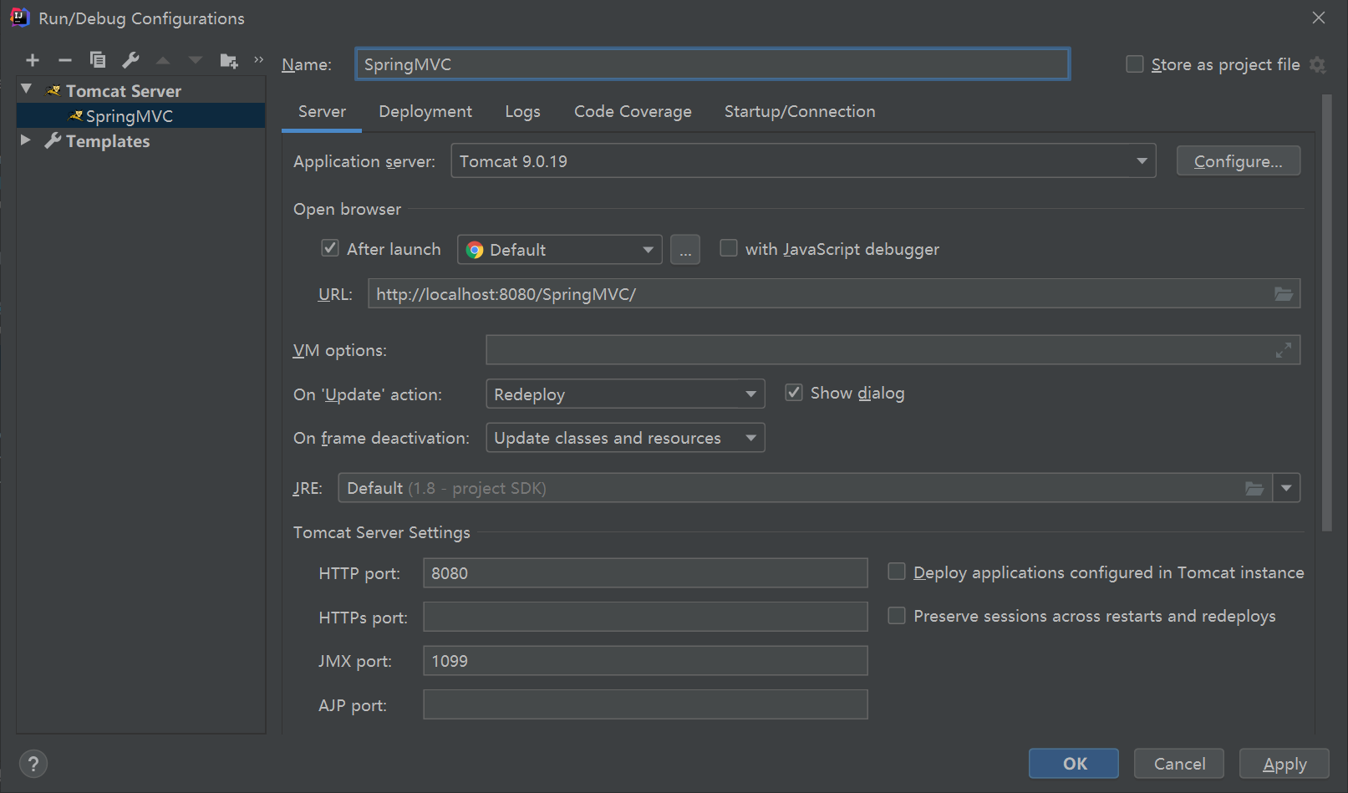Click the URL input field

pos(834,294)
